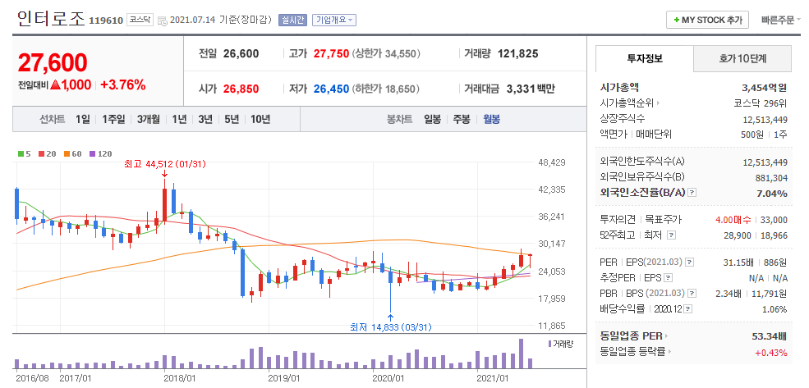Click the 실시간 button
Screen dimensions: 809x388
[x=292, y=20]
